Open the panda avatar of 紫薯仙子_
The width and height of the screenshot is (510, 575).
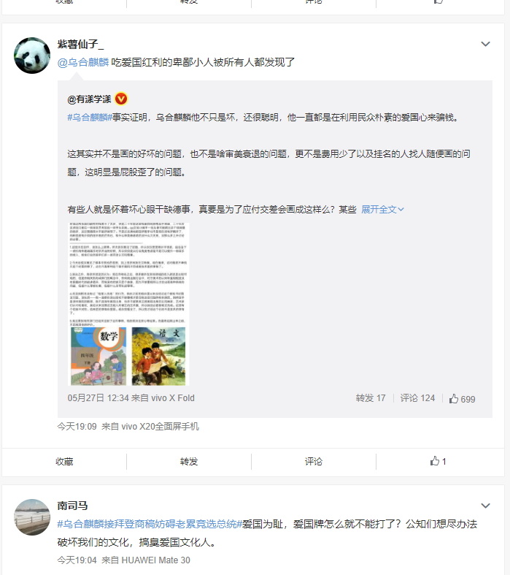(32, 56)
